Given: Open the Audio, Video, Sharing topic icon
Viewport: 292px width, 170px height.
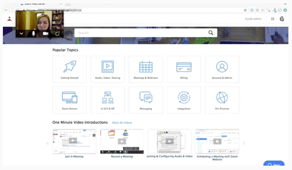Looking at the screenshot, I should pos(108,66).
